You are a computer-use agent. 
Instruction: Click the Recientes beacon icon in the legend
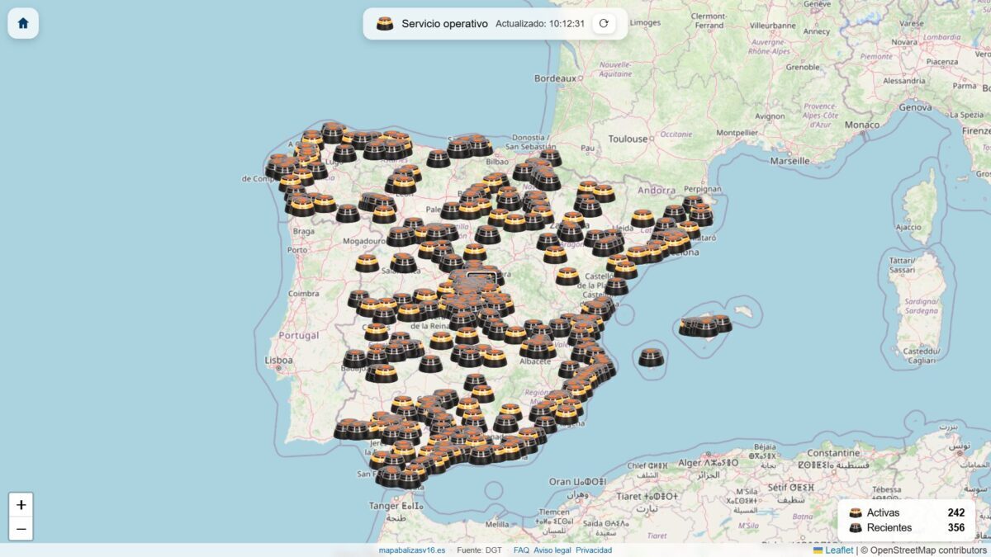click(856, 526)
